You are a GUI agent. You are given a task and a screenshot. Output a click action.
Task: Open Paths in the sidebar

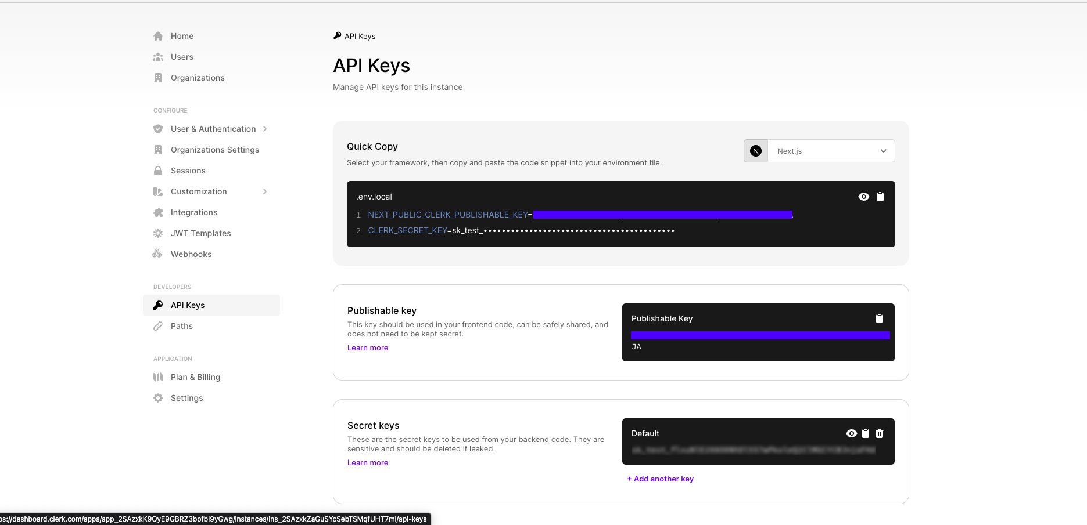tap(182, 326)
